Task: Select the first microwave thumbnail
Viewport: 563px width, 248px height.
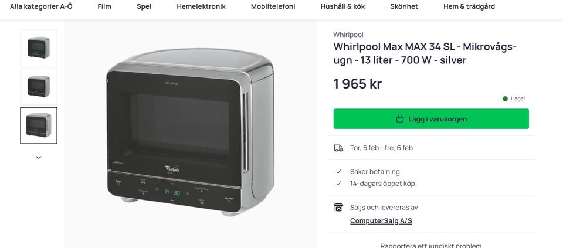Action: [x=39, y=48]
